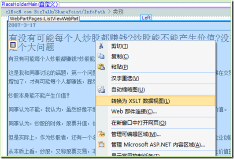The image size is (234, 159).
Task: Select the PlaceHolderMain (自定义) tag
Action: pyautogui.click(x=30, y=4)
